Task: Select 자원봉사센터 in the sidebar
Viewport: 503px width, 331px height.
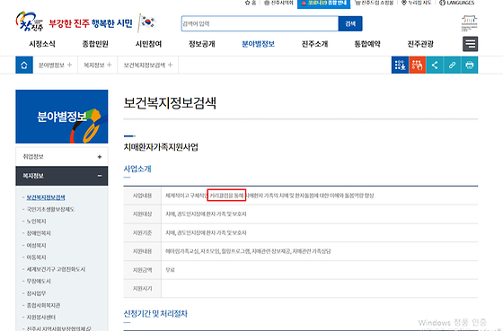Action: (41, 317)
